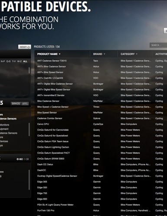Screen dimensions: 167x216
Task: Select the Cadence Sensors category filter
Action: (8, 119)
